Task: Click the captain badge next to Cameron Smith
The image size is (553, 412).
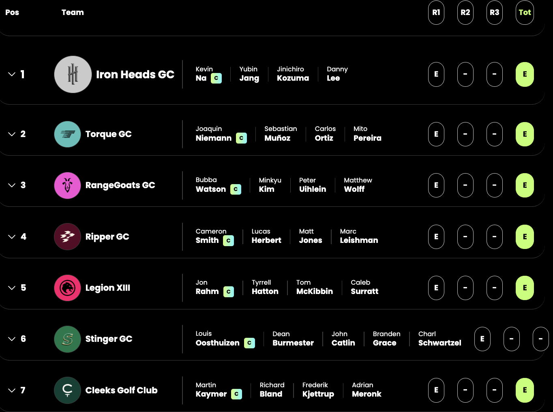Action: (x=228, y=240)
